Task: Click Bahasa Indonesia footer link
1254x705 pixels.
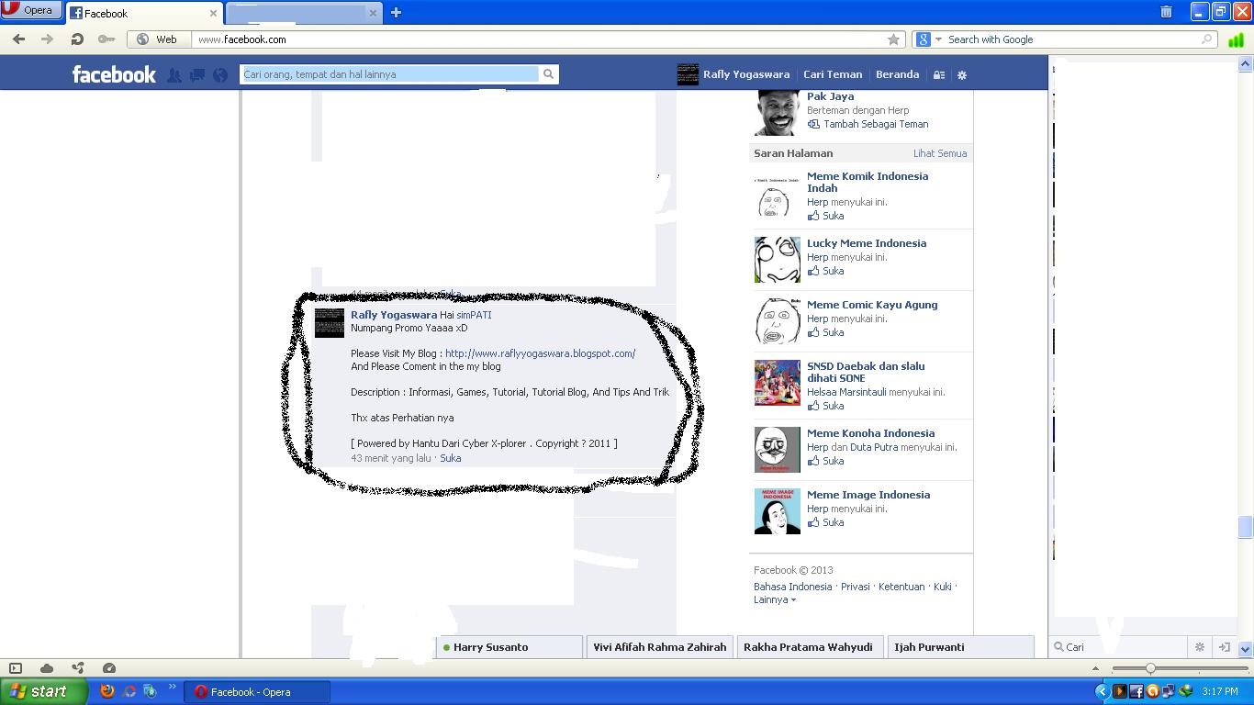Action: pyautogui.click(x=792, y=587)
